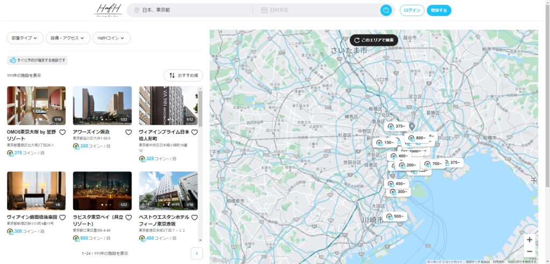550x264 pixels.
Task: Click the 500~ marker near 川崎市
Action: pos(395,217)
